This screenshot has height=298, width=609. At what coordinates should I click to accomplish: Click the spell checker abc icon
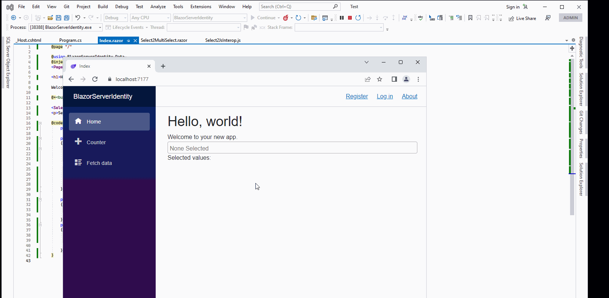point(421,18)
